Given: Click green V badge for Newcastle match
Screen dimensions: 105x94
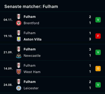Looking at the screenshot, I should point(98,52).
